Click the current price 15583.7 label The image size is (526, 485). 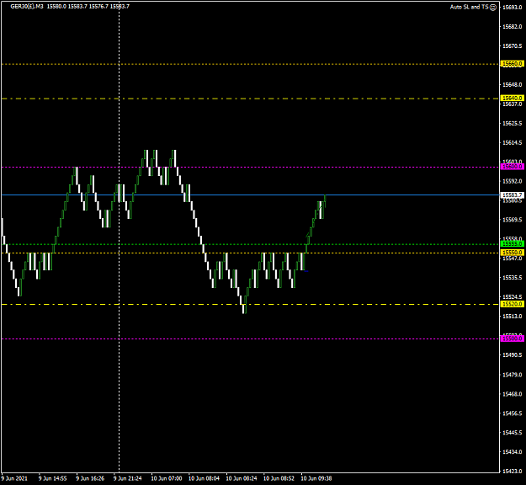(x=512, y=195)
